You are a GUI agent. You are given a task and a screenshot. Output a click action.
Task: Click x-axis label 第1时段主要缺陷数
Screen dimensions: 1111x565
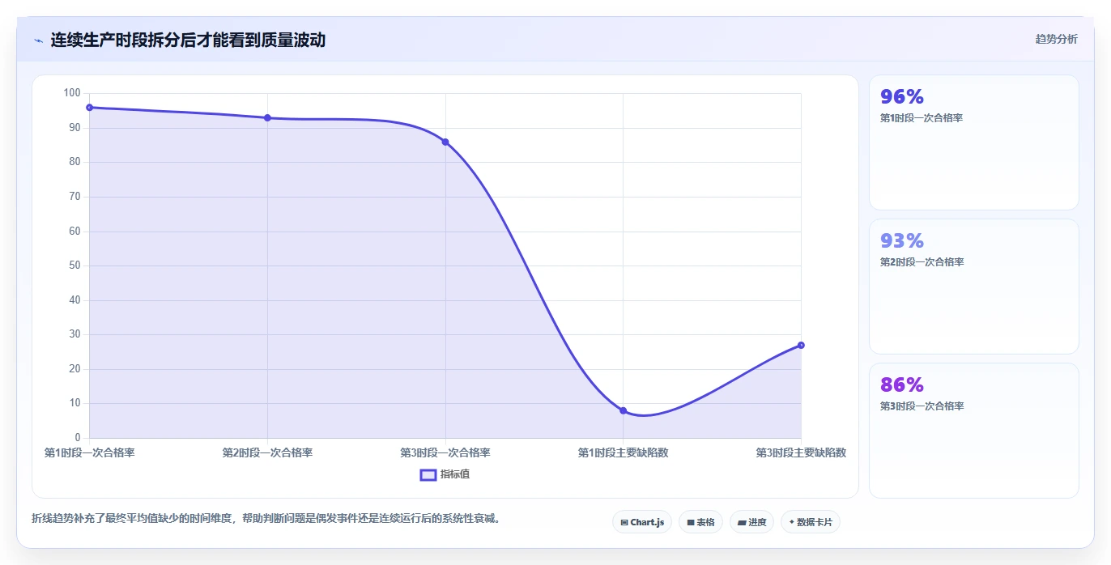[x=623, y=452]
